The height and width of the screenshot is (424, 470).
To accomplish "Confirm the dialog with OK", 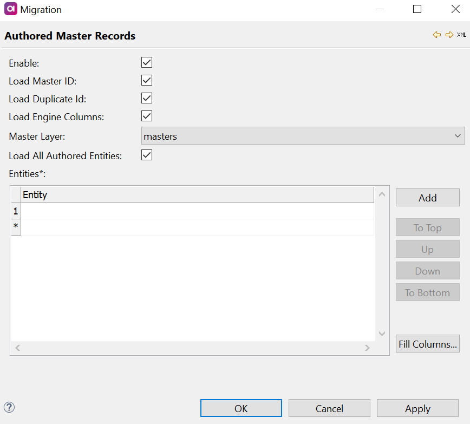I will (x=241, y=408).
